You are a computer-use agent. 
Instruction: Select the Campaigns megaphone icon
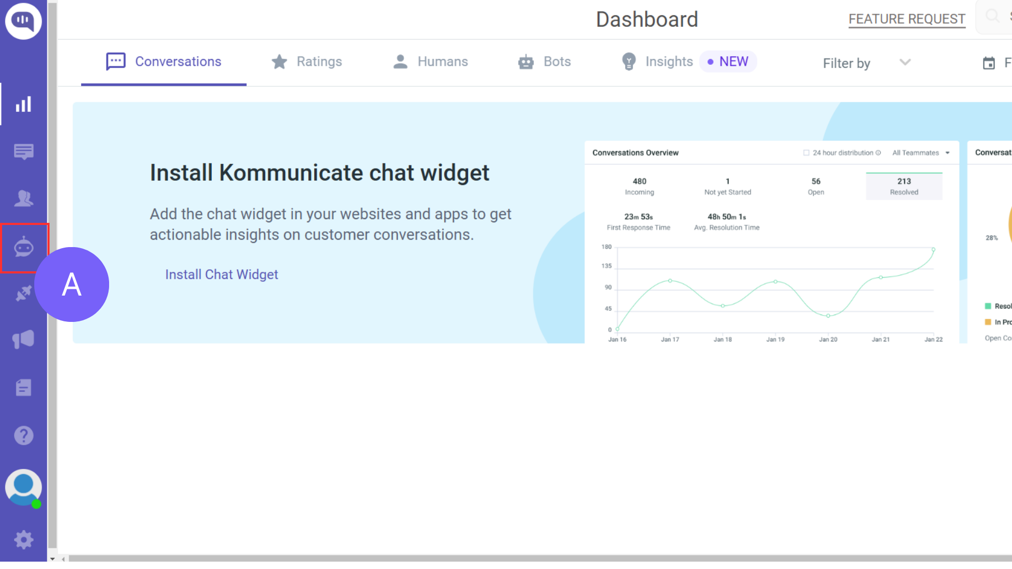pos(23,339)
